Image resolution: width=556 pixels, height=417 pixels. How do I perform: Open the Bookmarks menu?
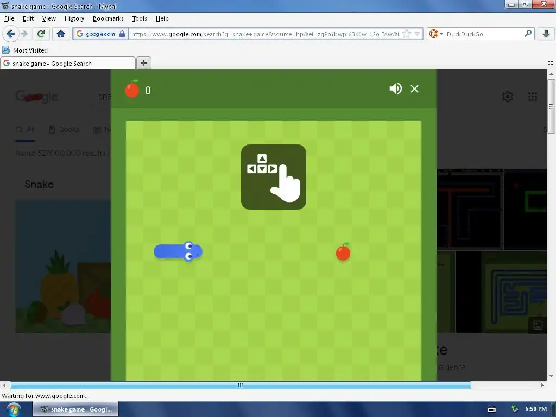pyautogui.click(x=108, y=18)
